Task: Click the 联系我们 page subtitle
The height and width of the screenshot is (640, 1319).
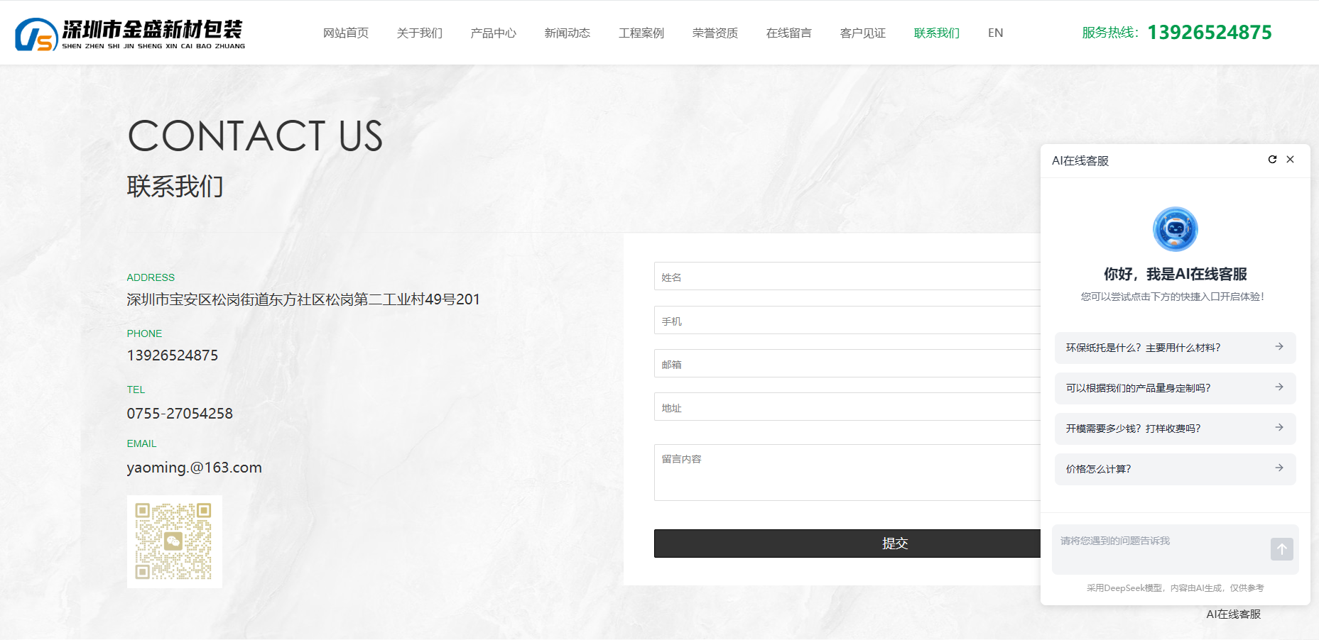Action: [175, 187]
